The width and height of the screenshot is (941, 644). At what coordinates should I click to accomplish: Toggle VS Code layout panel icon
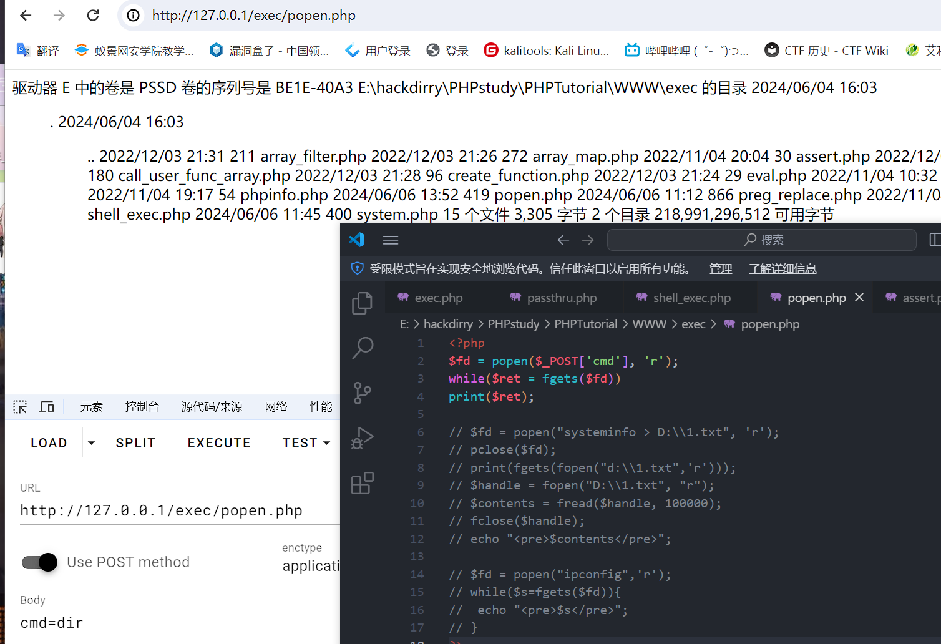pos(935,240)
